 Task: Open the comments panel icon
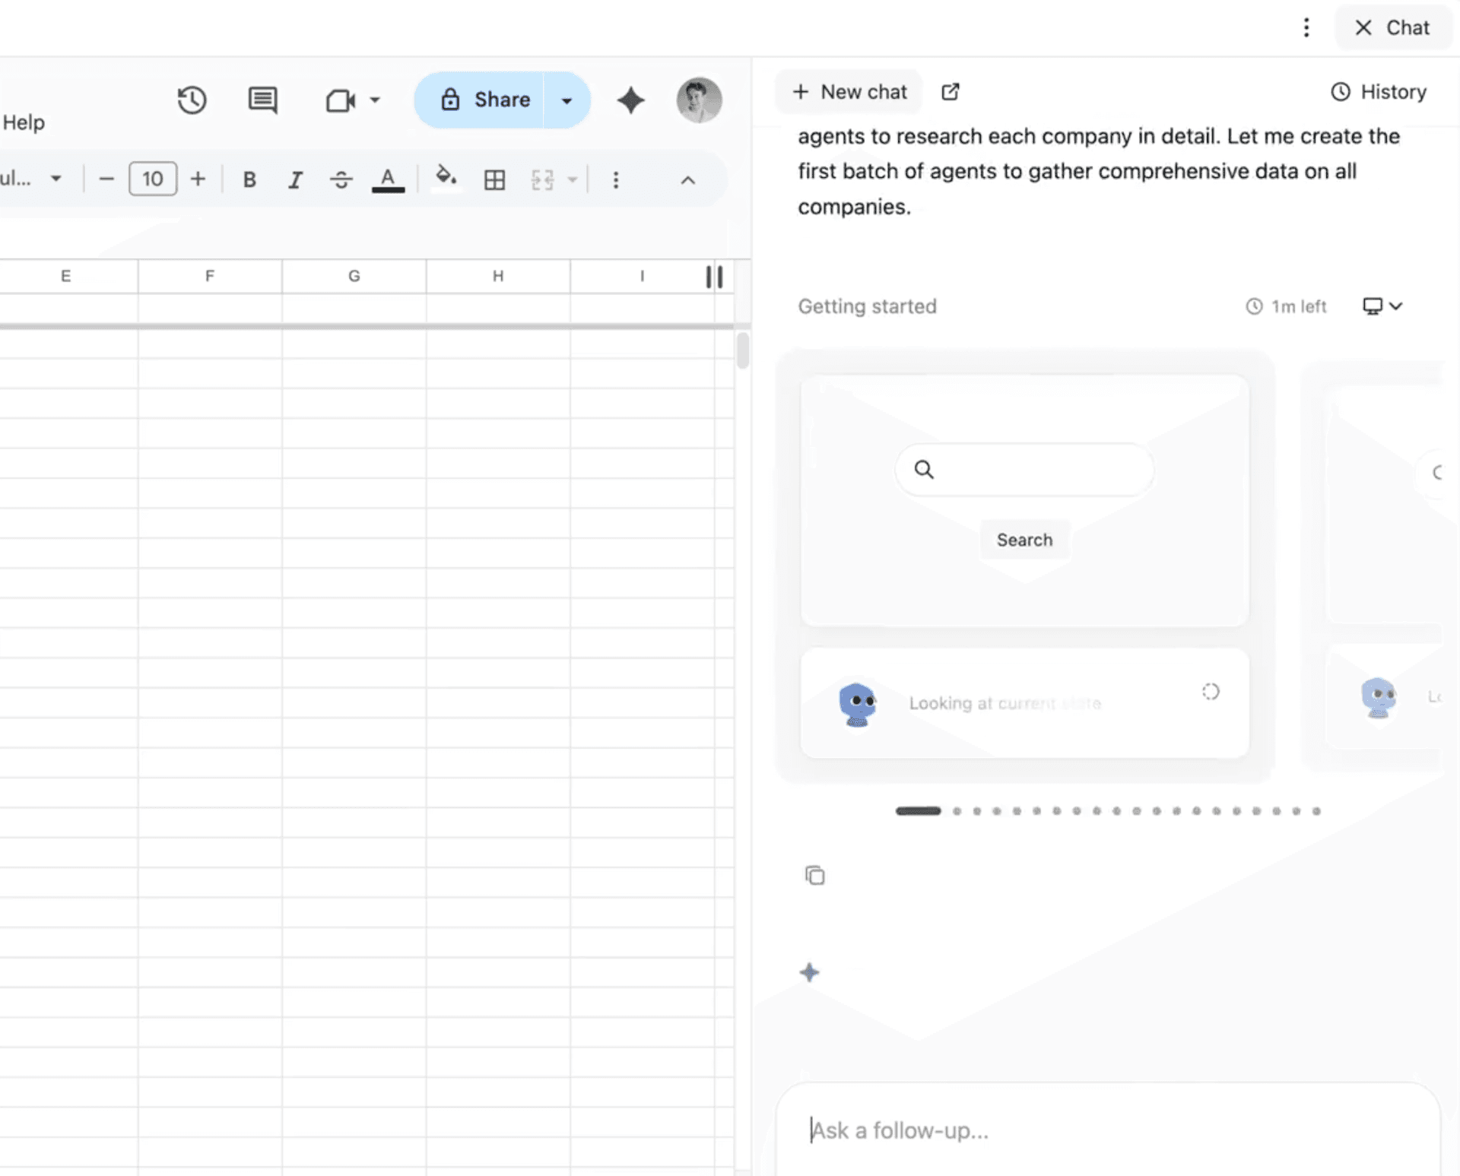(x=262, y=100)
